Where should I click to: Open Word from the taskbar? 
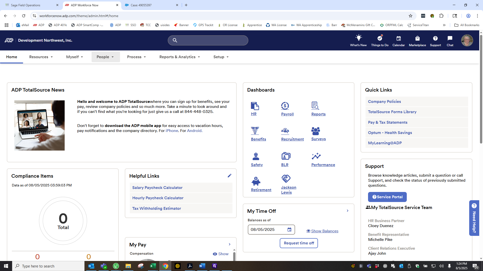point(202,266)
